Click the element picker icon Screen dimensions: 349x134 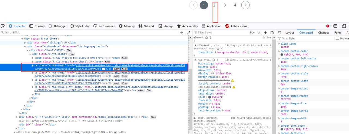3,26
